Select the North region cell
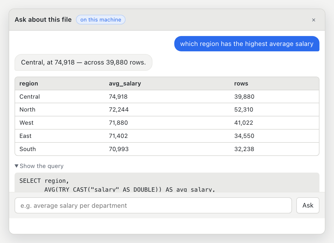The height and width of the screenshot is (243, 334). 60,110
